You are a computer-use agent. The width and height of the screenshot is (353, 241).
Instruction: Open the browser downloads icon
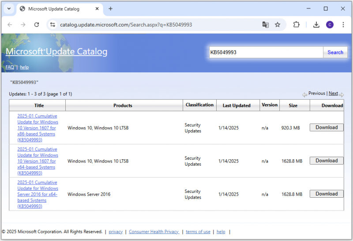click(316, 25)
